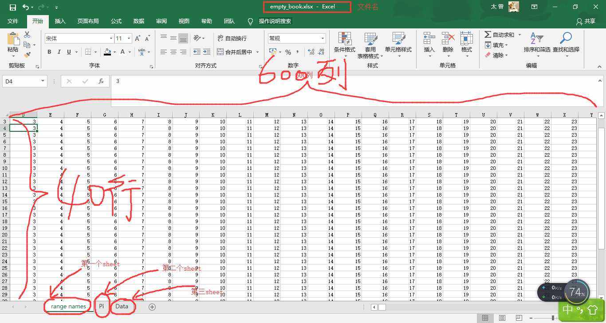Viewport: 606px width, 323px height.
Task: Open 条件格式 conditional formatting
Action: pyautogui.click(x=345, y=45)
